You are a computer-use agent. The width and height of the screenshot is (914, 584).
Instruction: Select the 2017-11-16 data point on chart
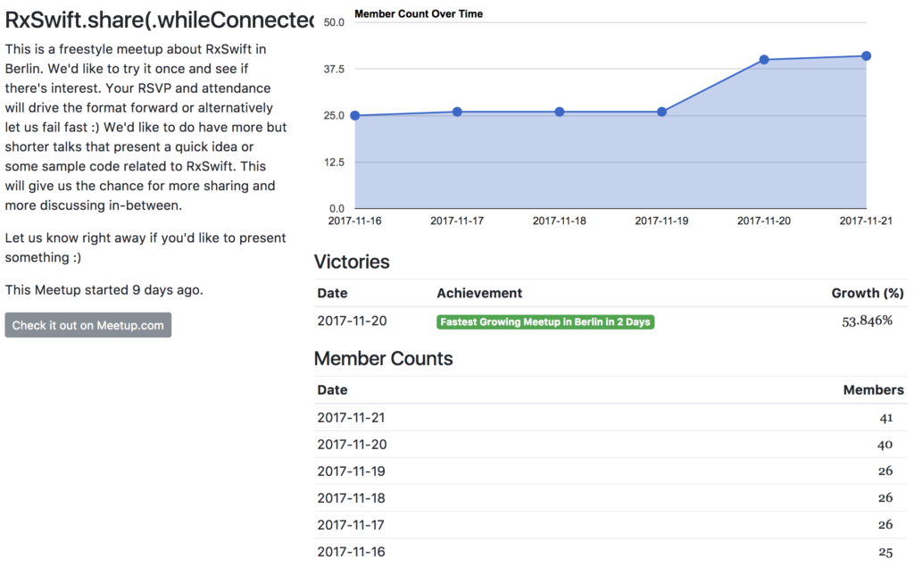(355, 115)
